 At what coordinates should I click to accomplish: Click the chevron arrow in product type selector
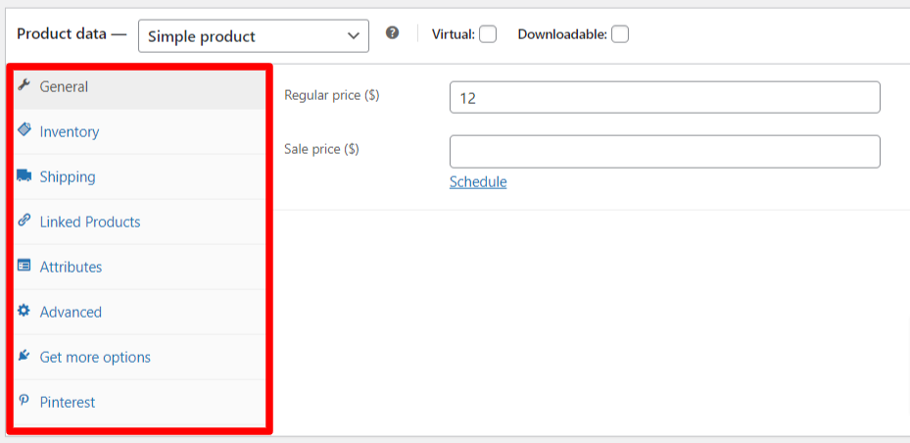(354, 36)
